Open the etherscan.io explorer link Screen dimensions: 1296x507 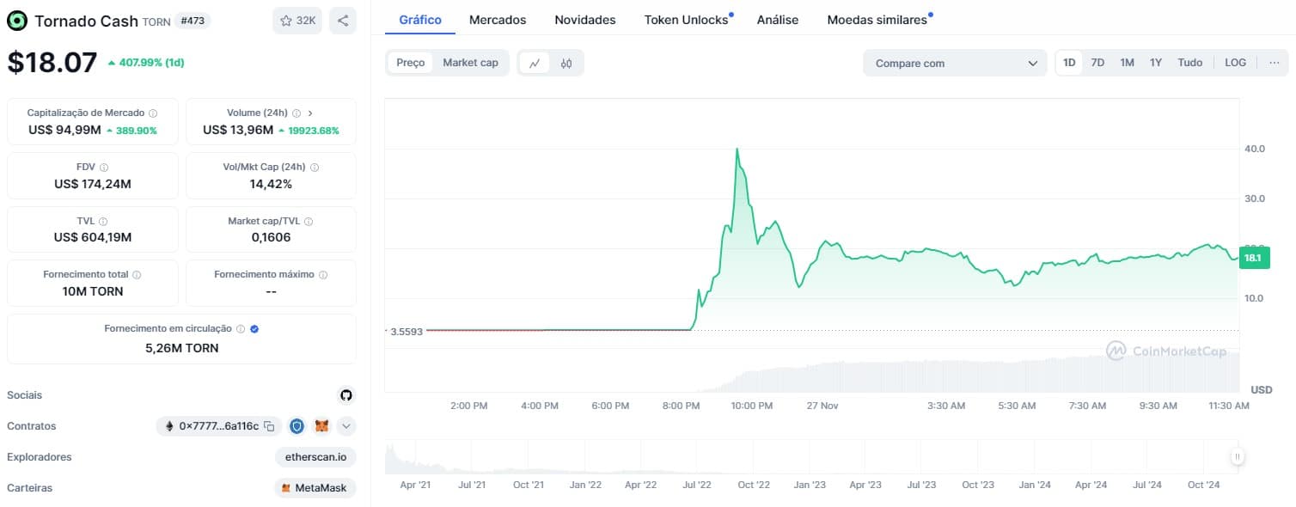pos(315,457)
